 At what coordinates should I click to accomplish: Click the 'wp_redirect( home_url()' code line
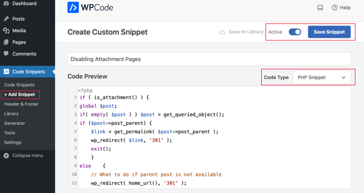point(139,183)
